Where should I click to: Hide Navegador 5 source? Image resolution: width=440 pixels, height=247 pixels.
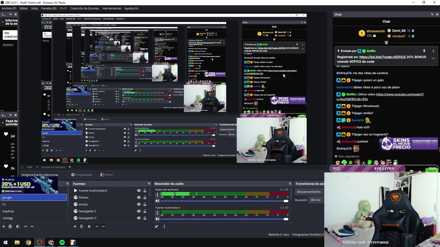(x=139, y=211)
